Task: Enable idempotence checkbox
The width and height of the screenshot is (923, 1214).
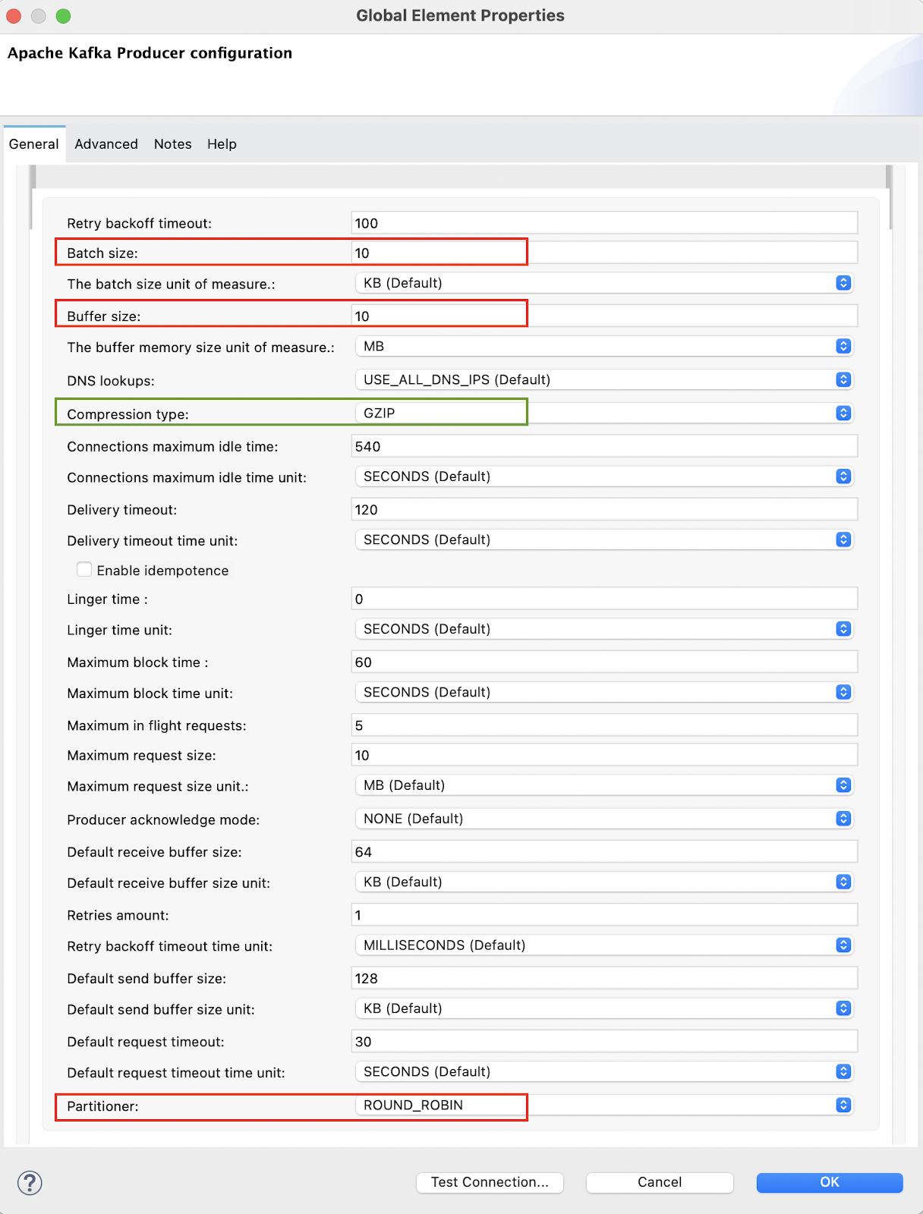Action: pos(84,569)
